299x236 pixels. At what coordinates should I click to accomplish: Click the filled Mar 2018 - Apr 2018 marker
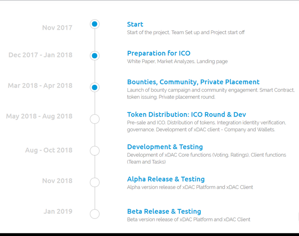coord(95,87)
